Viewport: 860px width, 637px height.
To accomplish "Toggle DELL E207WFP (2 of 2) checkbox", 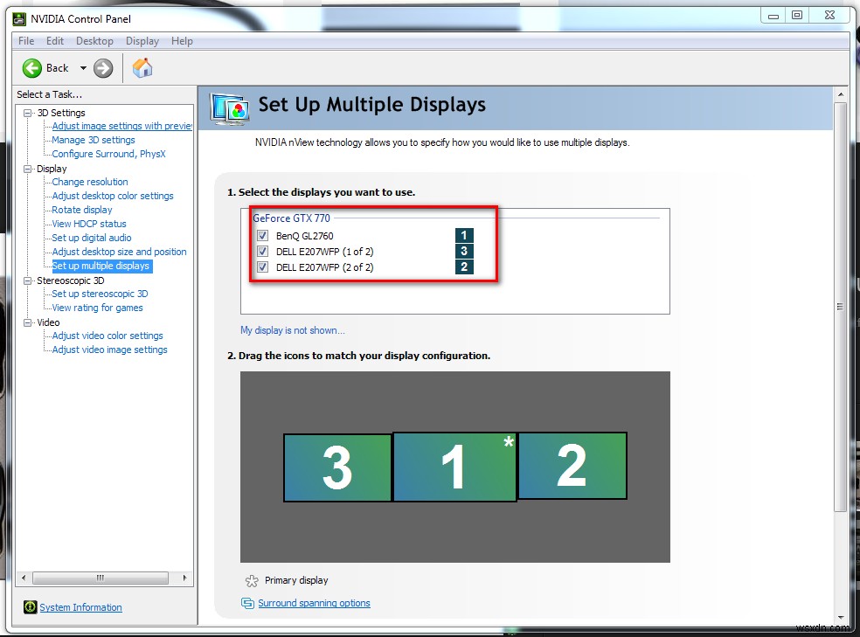I will click(263, 267).
